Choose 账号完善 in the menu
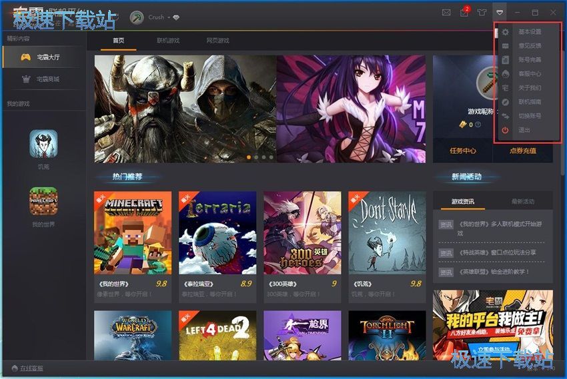 pos(530,59)
